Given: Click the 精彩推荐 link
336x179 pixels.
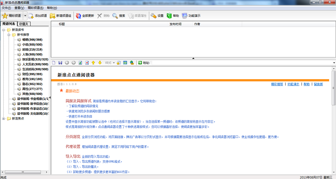Looking at the screenshot, I should [x=277, y=84].
